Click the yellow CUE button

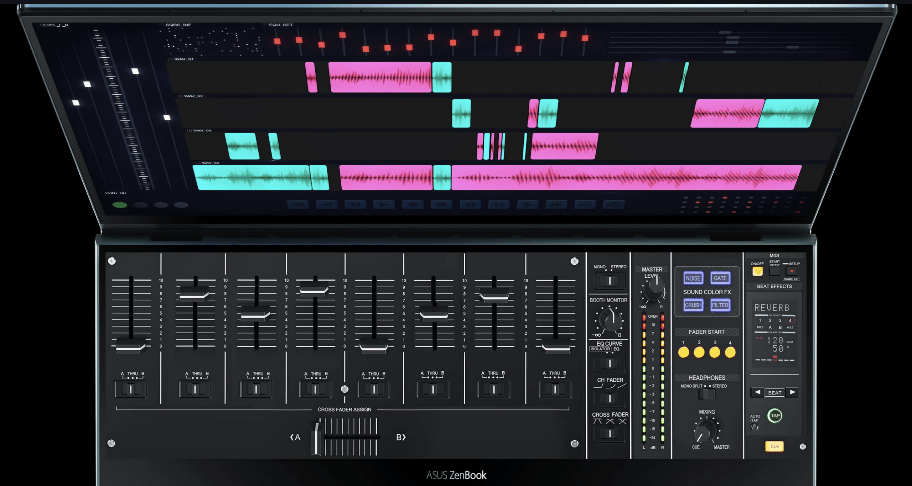tap(774, 446)
